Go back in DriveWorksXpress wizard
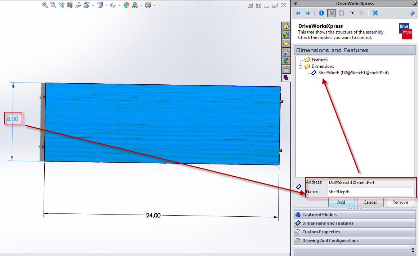Image resolution: width=418 pixels, height=256 pixels. coord(298,13)
